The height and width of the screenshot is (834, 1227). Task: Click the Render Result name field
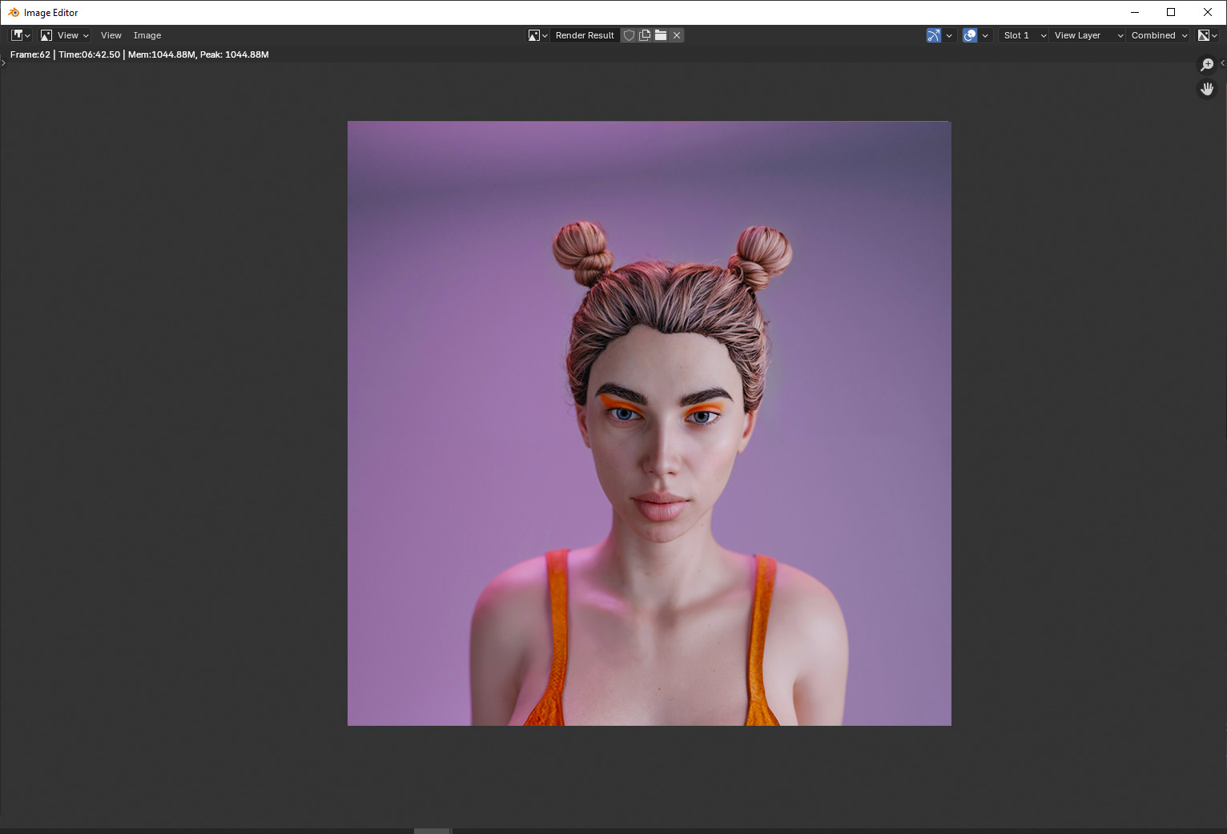coord(585,35)
